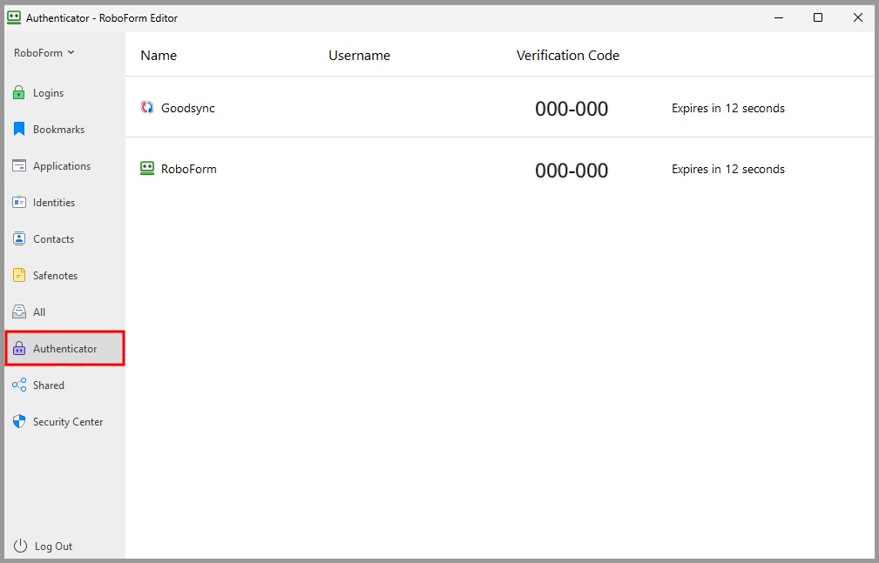Click RoboForm 'Expires in 12 seconds' text
The image size is (879, 563).
coord(728,169)
